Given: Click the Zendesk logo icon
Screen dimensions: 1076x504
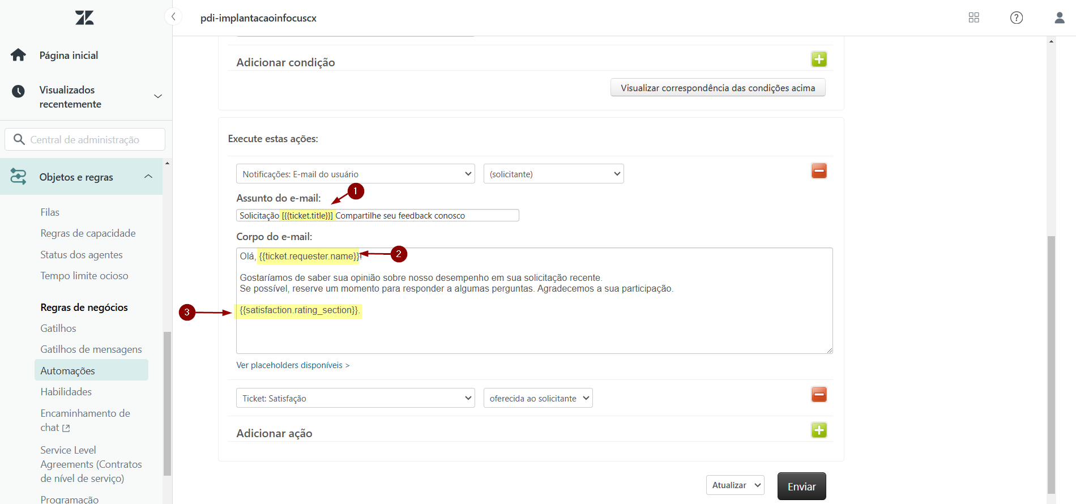Looking at the screenshot, I should (84, 18).
